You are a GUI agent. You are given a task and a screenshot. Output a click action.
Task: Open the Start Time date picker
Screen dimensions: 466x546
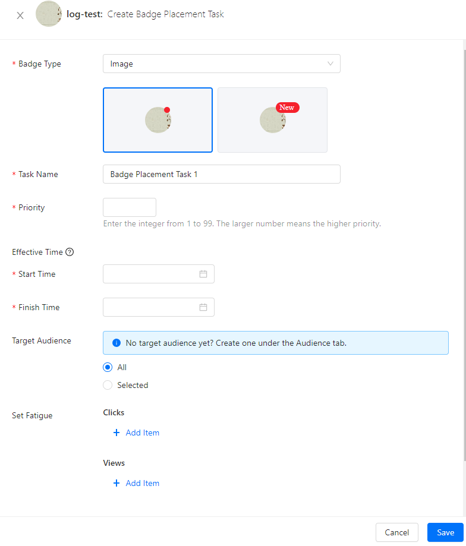click(x=152, y=274)
